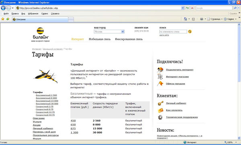Viewport: 241px width, 145px height.
Task: Select the Фиксированная связь navigation tab
Action: click(129, 39)
